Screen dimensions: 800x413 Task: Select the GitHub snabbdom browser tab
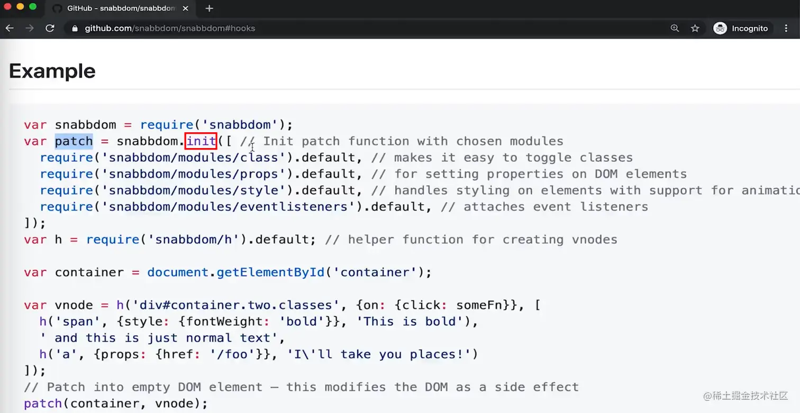120,8
